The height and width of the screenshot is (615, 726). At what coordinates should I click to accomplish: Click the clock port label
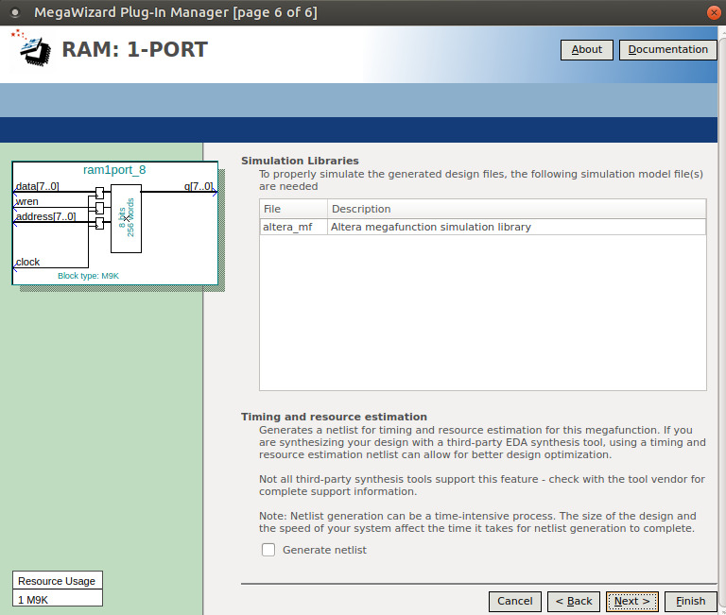pos(27,262)
